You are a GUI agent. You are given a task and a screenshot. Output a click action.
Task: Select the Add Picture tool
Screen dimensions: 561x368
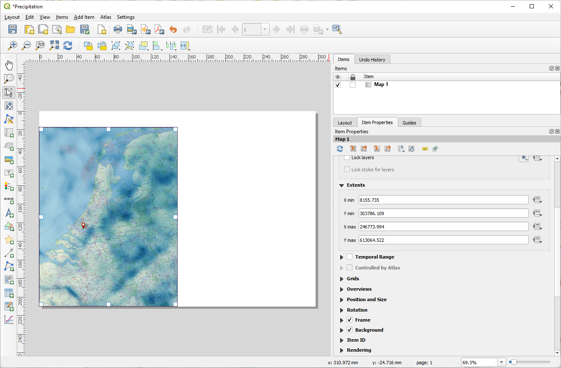point(9,160)
